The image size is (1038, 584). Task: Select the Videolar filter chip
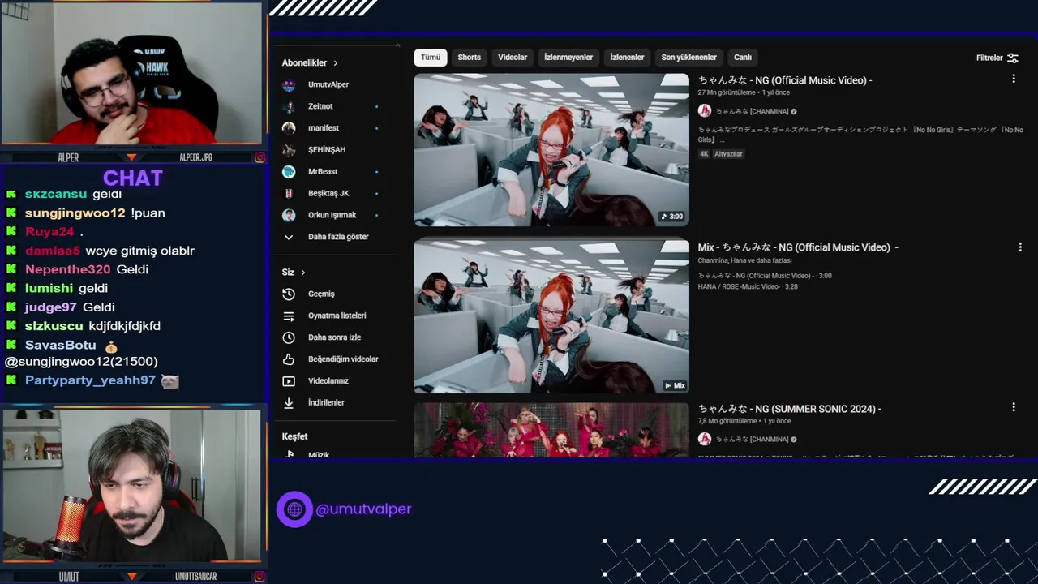tap(513, 58)
